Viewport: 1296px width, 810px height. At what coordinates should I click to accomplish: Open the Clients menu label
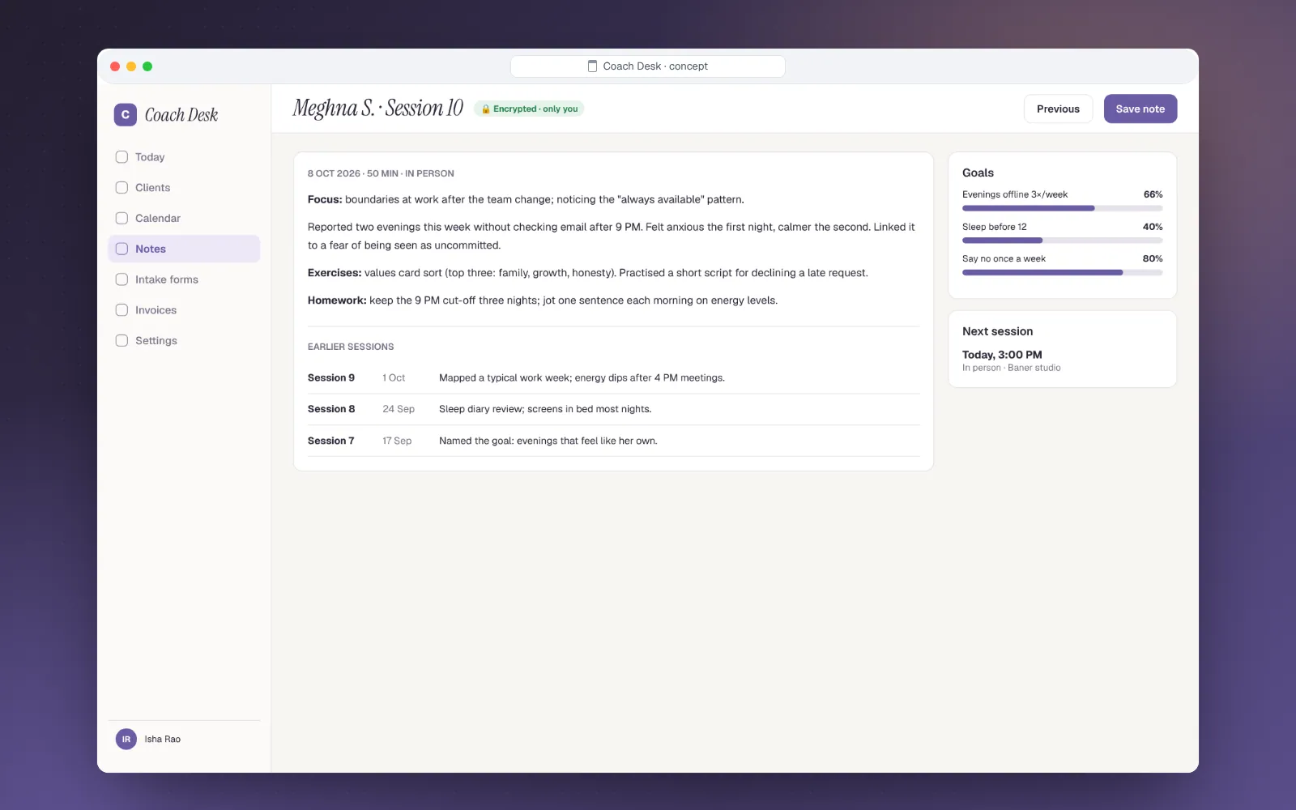[153, 188]
